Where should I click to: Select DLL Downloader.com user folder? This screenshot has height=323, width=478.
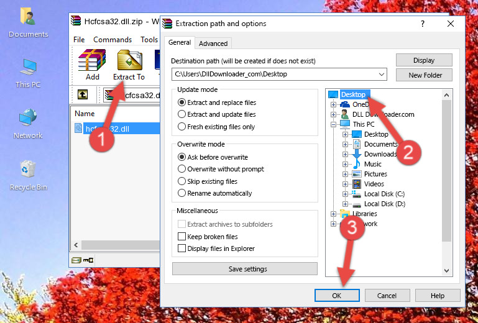pyautogui.click(x=383, y=114)
